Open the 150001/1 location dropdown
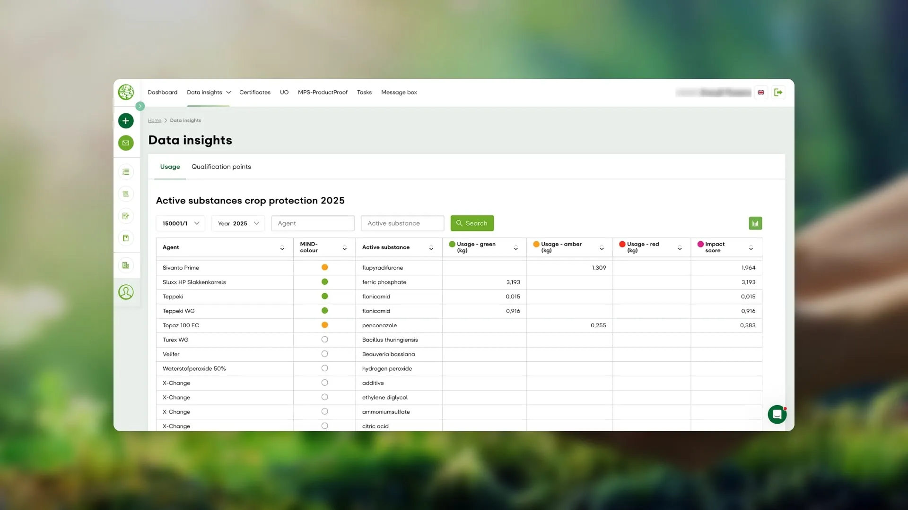This screenshot has width=908, height=510. click(x=181, y=223)
